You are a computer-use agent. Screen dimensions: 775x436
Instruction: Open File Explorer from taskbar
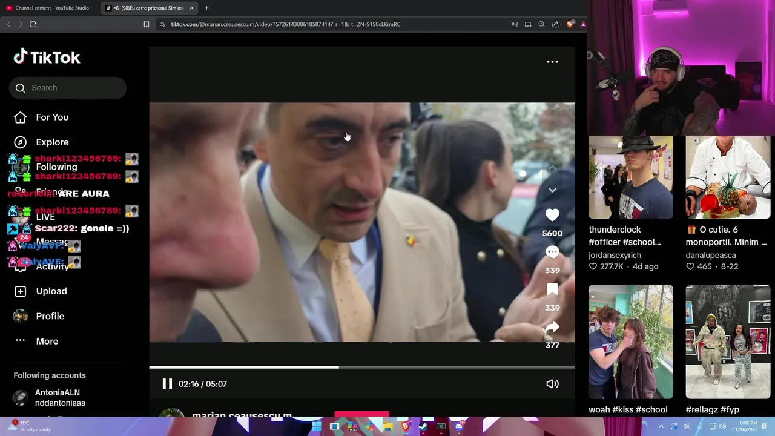coord(387,426)
